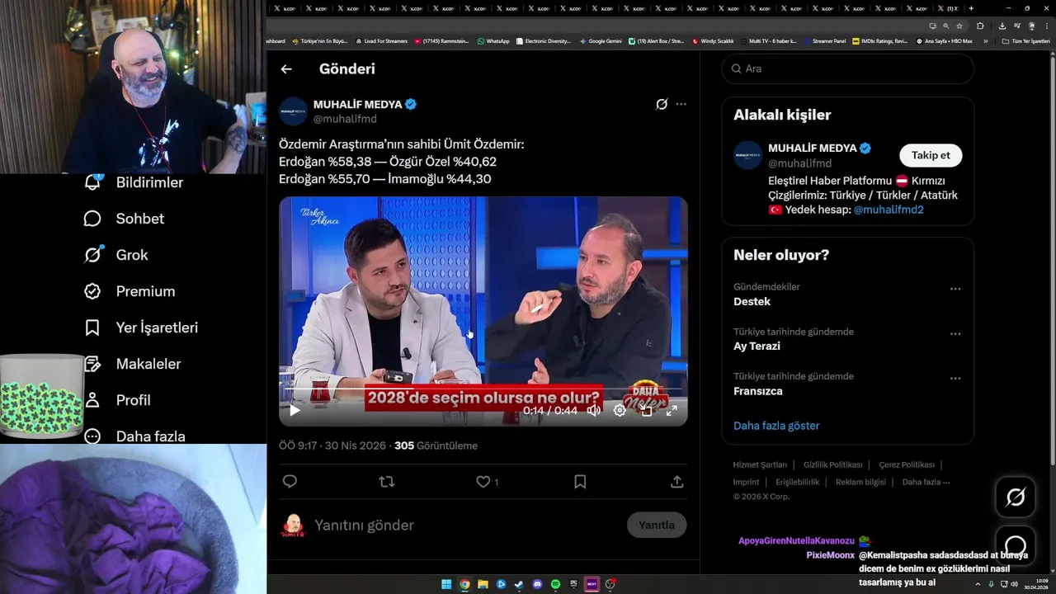Image resolution: width=1056 pixels, height=594 pixels.
Task: Open Discord from the taskbar
Action: [x=537, y=584]
